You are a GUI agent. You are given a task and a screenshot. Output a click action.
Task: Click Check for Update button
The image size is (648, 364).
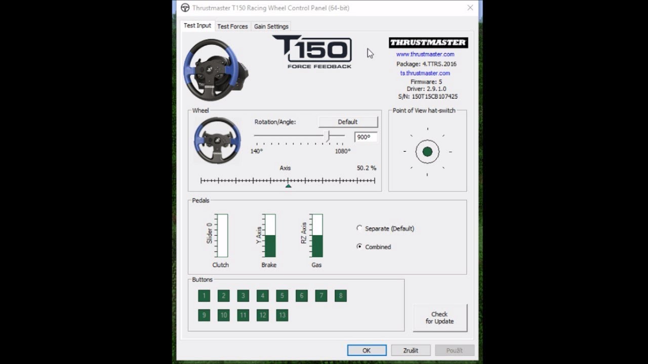[x=440, y=317]
